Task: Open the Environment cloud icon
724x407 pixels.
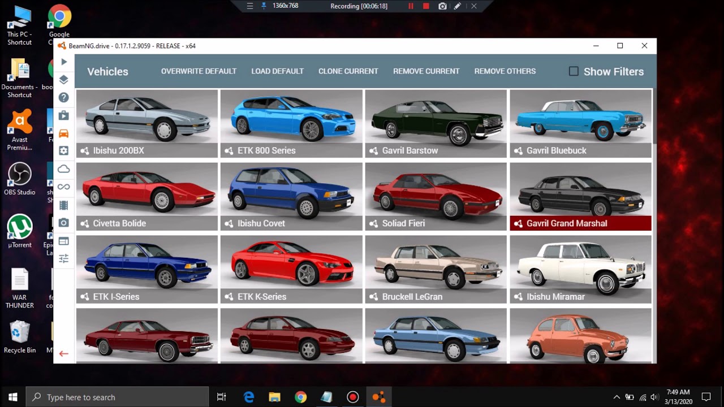Action: tap(64, 169)
